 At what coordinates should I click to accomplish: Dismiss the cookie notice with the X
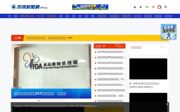(167, 104)
